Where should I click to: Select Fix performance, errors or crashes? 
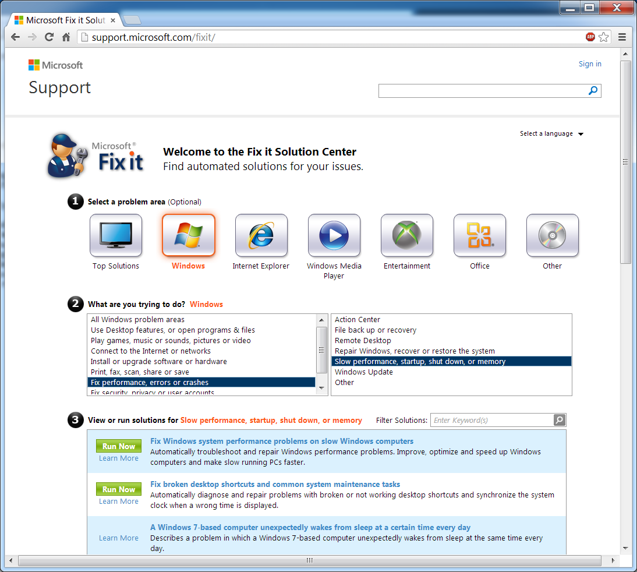point(201,382)
